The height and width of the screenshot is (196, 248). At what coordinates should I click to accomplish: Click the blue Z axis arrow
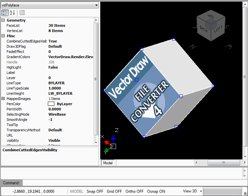113,139
